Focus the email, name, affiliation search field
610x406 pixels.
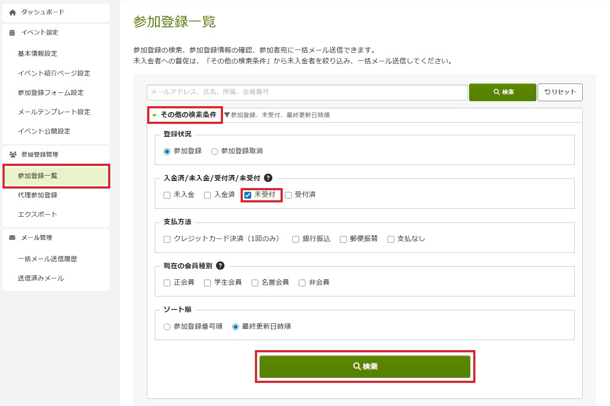tap(307, 92)
